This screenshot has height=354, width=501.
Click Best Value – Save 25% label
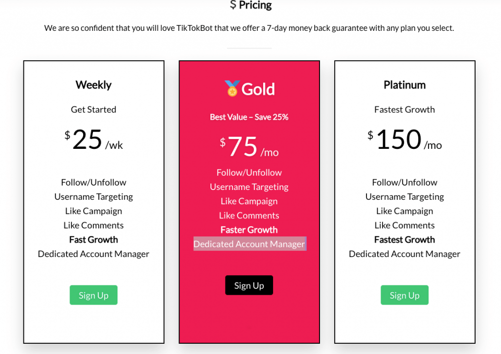249,117
